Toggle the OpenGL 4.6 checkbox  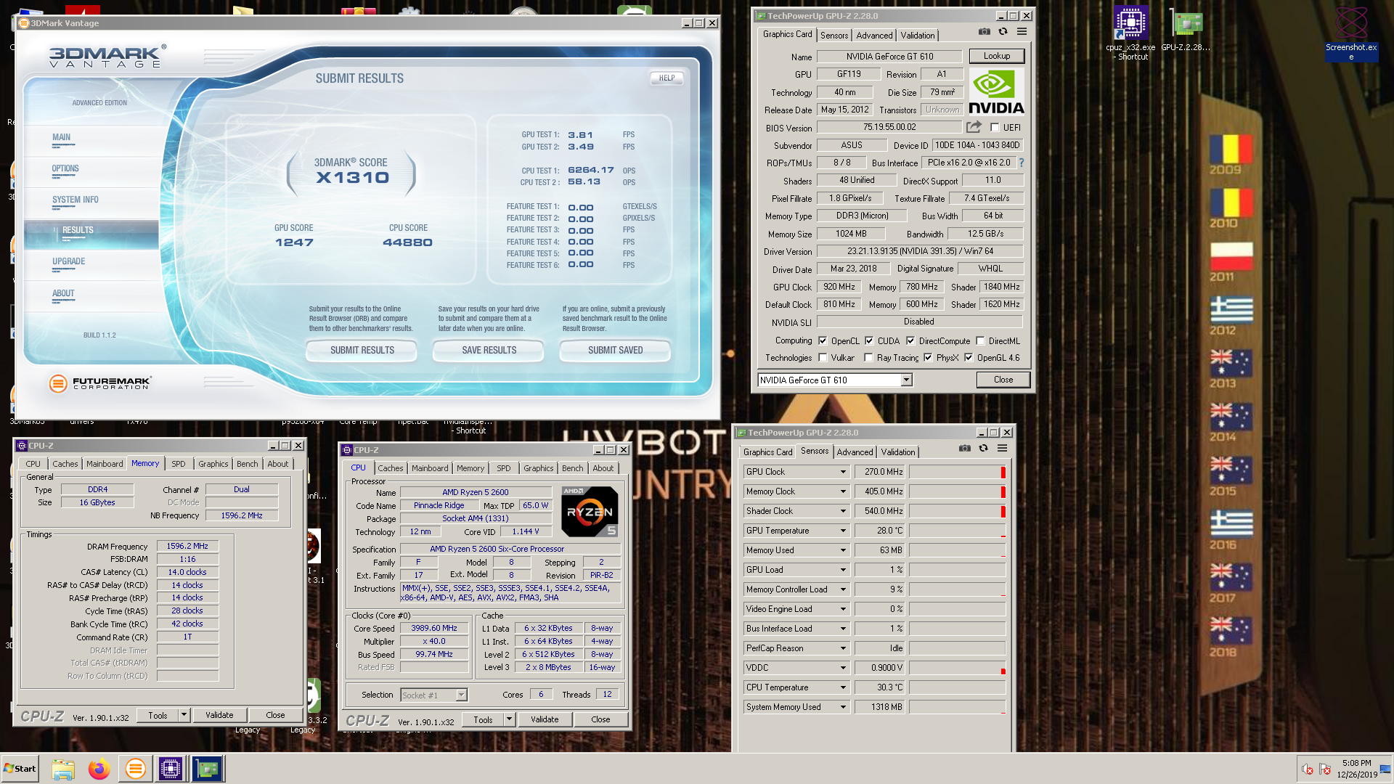969,358
